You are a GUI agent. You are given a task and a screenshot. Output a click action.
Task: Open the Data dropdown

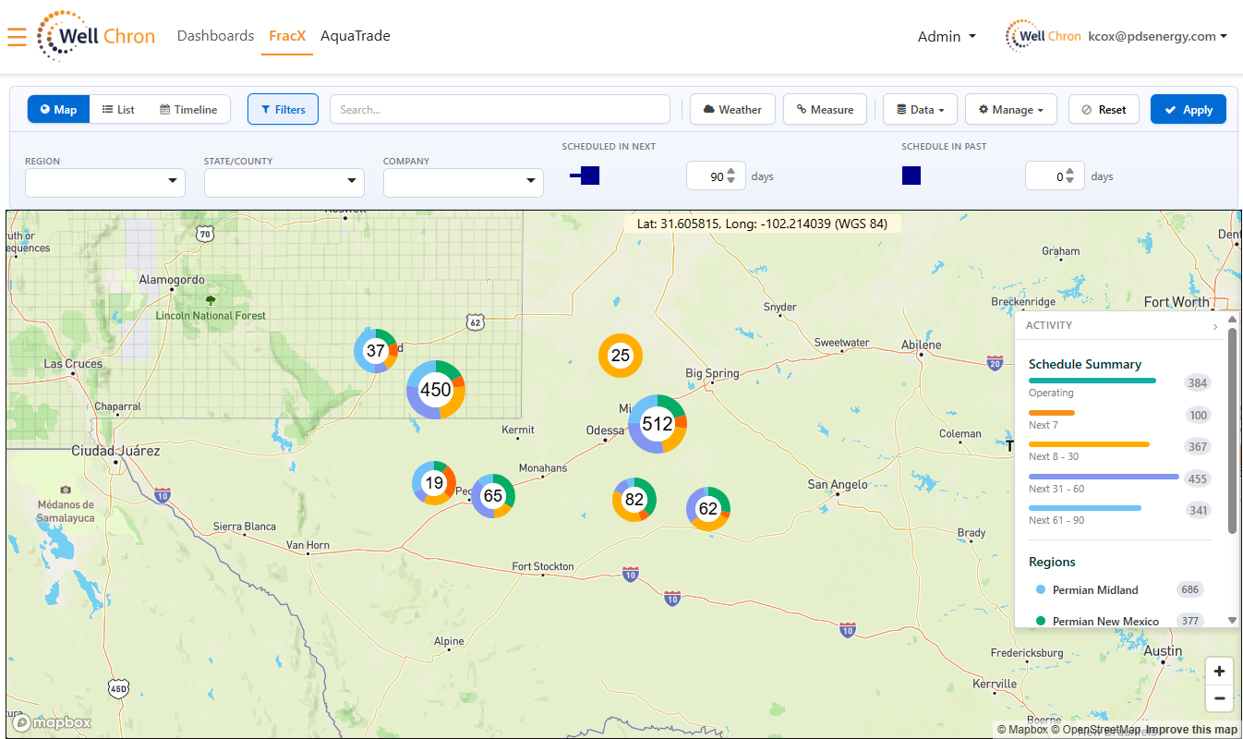tap(920, 109)
